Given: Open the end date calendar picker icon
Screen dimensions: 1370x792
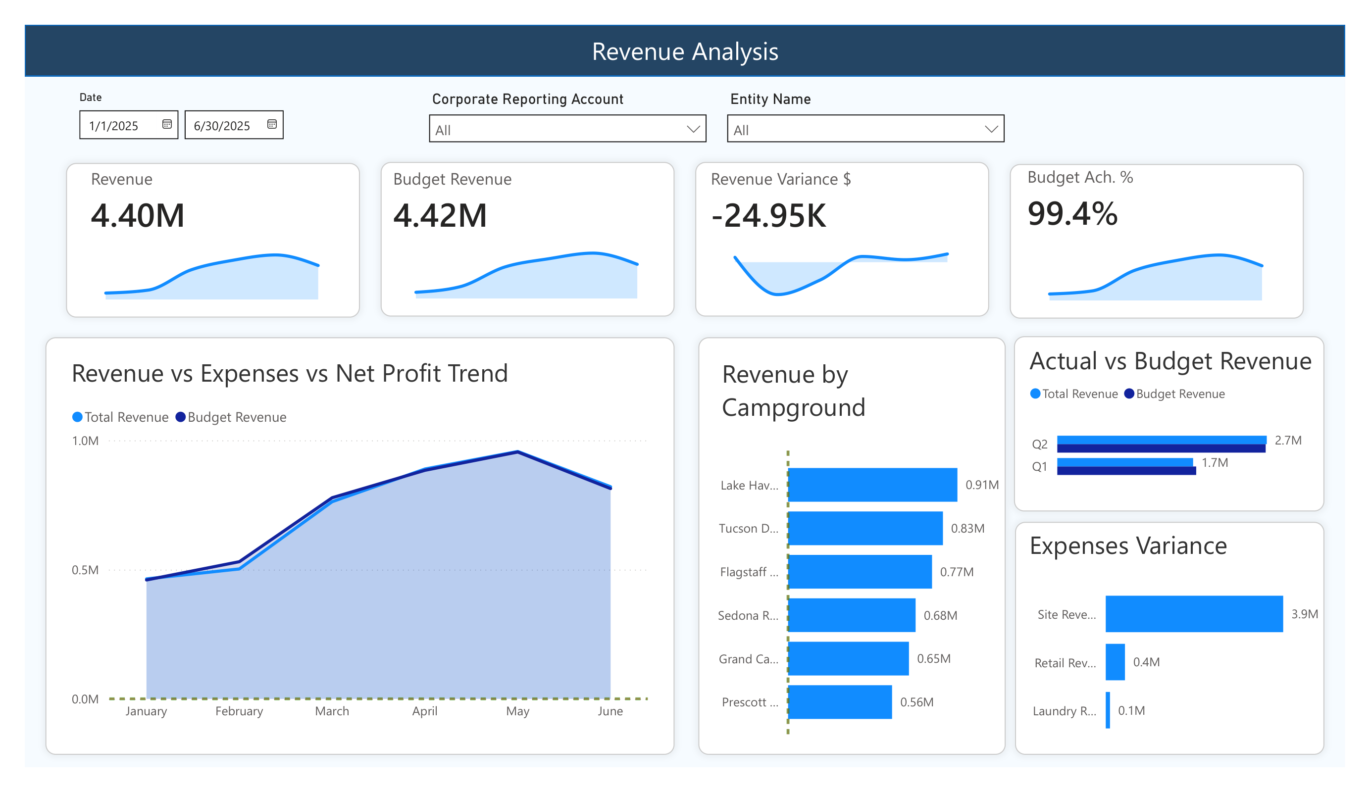Looking at the screenshot, I should click(272, 124).
